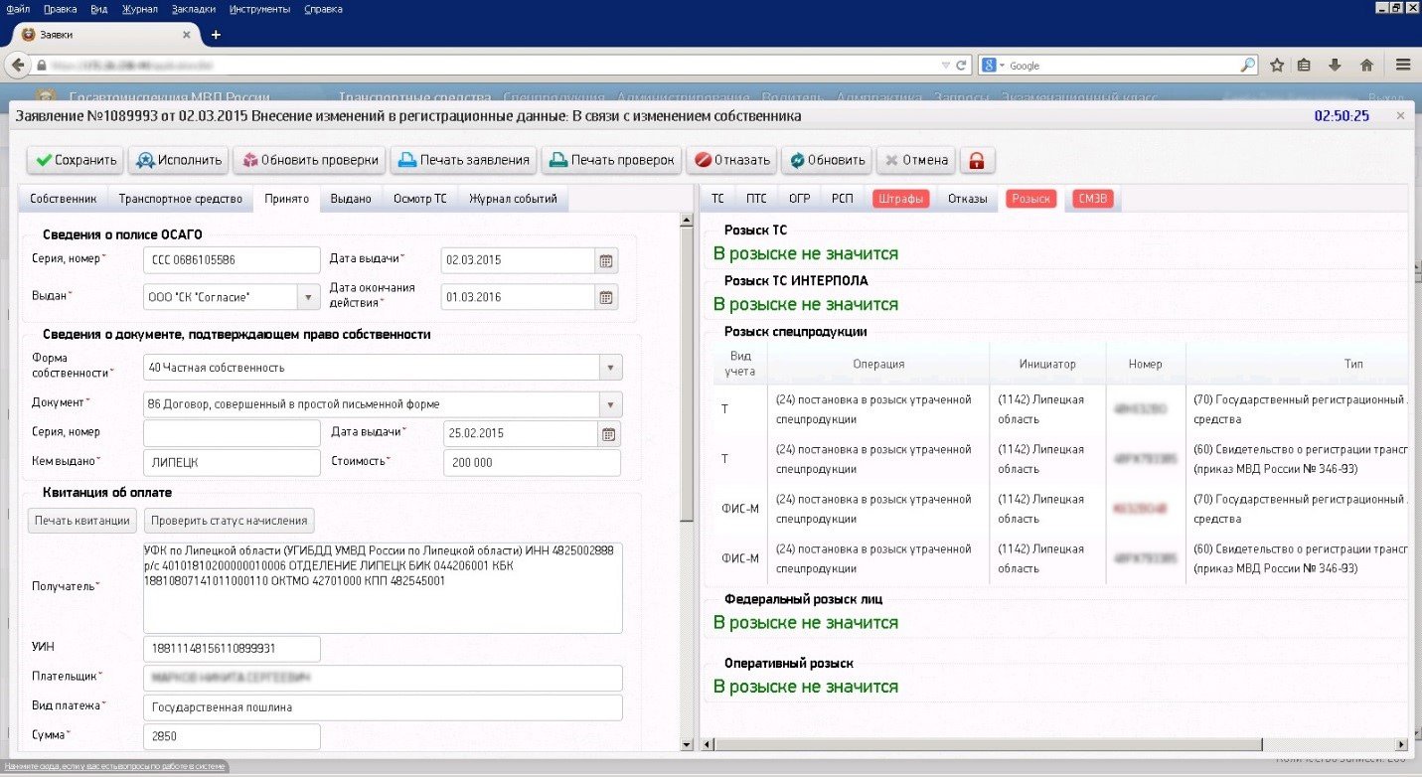Open the 'Штрафы' tab in right panel

(x=900, y=199)
